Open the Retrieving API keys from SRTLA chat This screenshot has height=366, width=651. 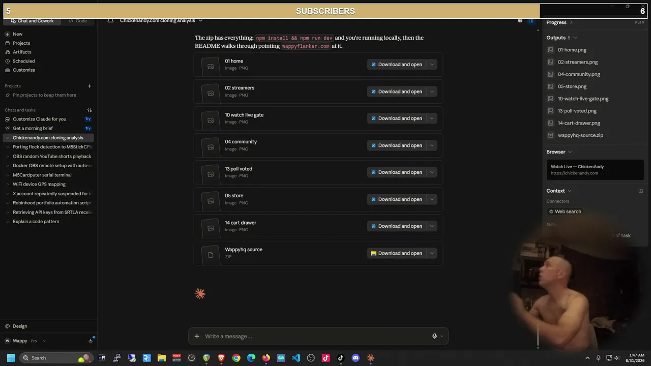[x=48, y=212]
